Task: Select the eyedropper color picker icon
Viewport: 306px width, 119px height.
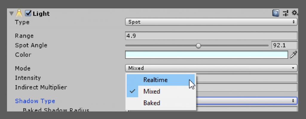Action: click(293, 55)
